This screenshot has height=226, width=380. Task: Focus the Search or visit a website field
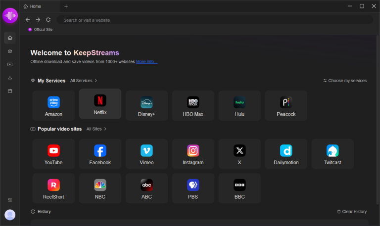point(215,20)
